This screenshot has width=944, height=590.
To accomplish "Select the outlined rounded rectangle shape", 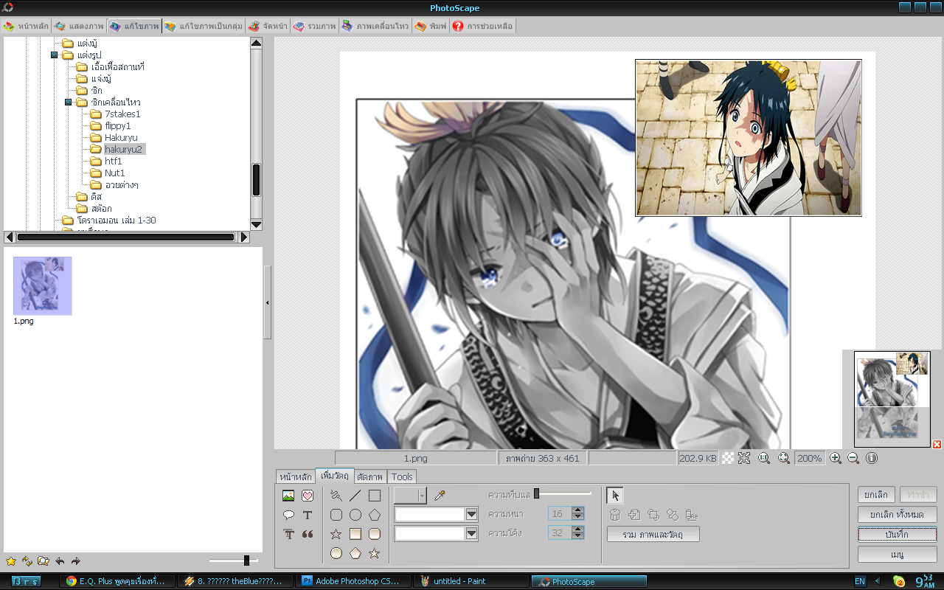I will click(x=336, y=515).
